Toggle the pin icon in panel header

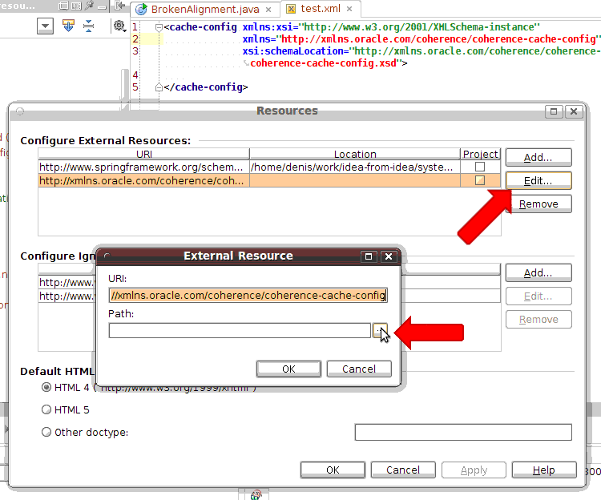point(90,6)
